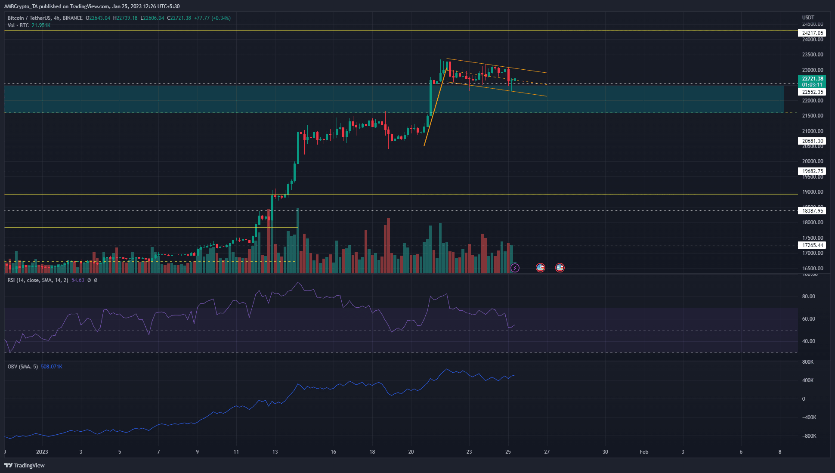The image size is (835, 473).
Task: Click the 18000.00 price axis tick
Action: [813, 223]
